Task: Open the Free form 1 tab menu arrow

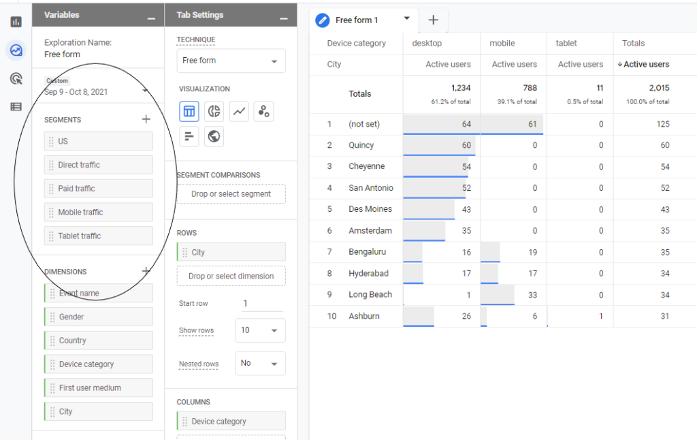Action: coord(407,19)
